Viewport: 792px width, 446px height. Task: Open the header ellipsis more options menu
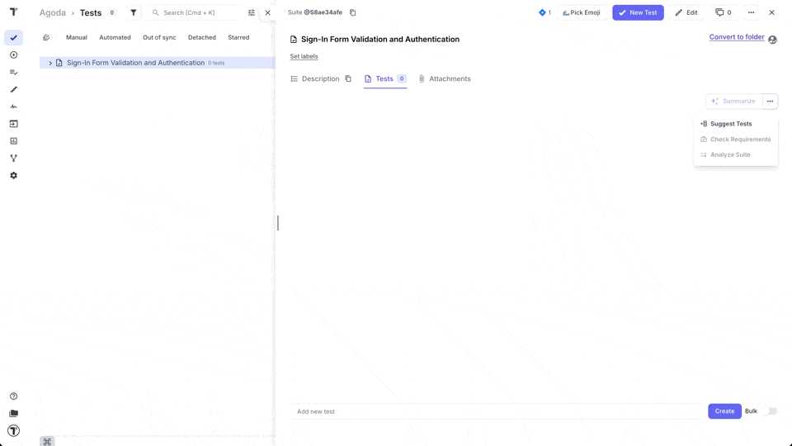[x=751, y=12]
